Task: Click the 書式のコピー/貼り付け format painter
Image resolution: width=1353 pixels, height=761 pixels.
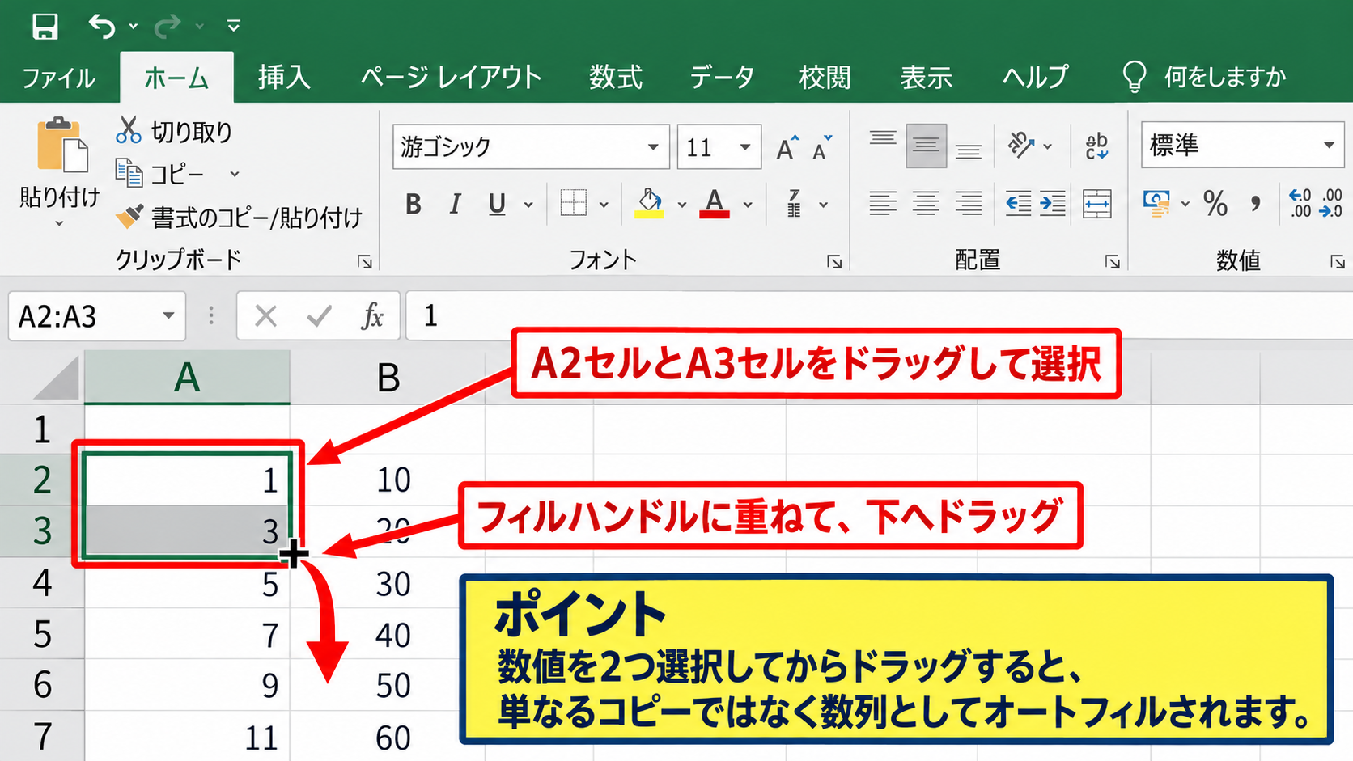Action: tap(240, 217)
